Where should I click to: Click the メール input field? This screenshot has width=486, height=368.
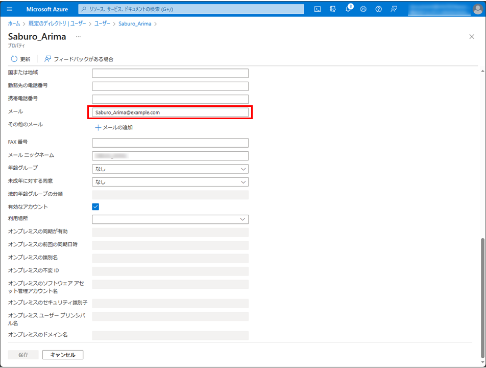170,112
